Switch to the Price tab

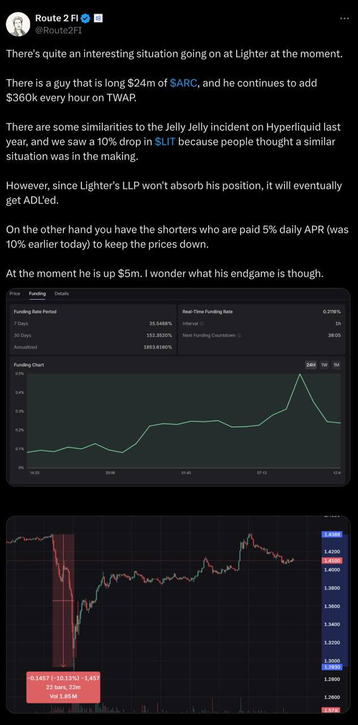15,293
